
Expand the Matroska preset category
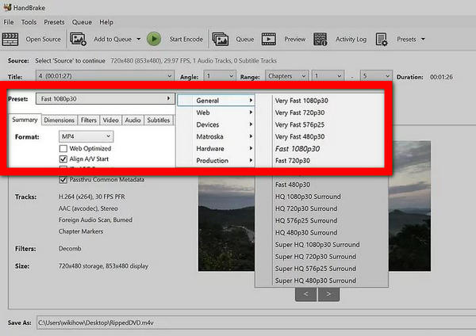click(x=216, y=136)
